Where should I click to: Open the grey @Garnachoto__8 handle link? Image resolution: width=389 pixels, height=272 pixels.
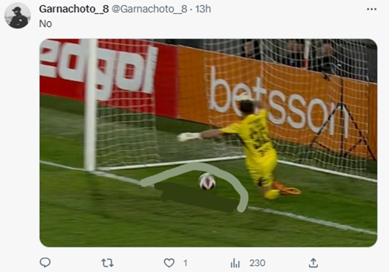pos(149,9)
